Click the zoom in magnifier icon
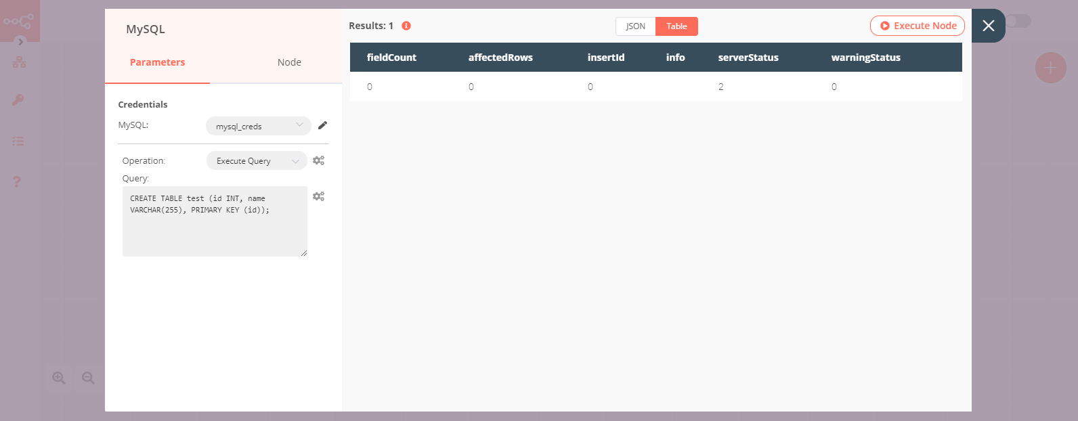This screenshot has width=1078, height=421. pyautogui.click(x=59, y=378)
